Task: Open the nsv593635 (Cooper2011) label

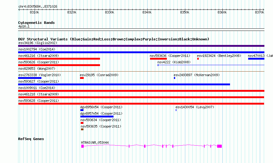Action: click(101, 126)
